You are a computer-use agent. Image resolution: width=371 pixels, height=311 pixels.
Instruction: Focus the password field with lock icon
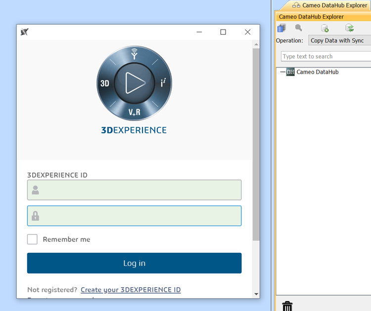pos(135,216)
